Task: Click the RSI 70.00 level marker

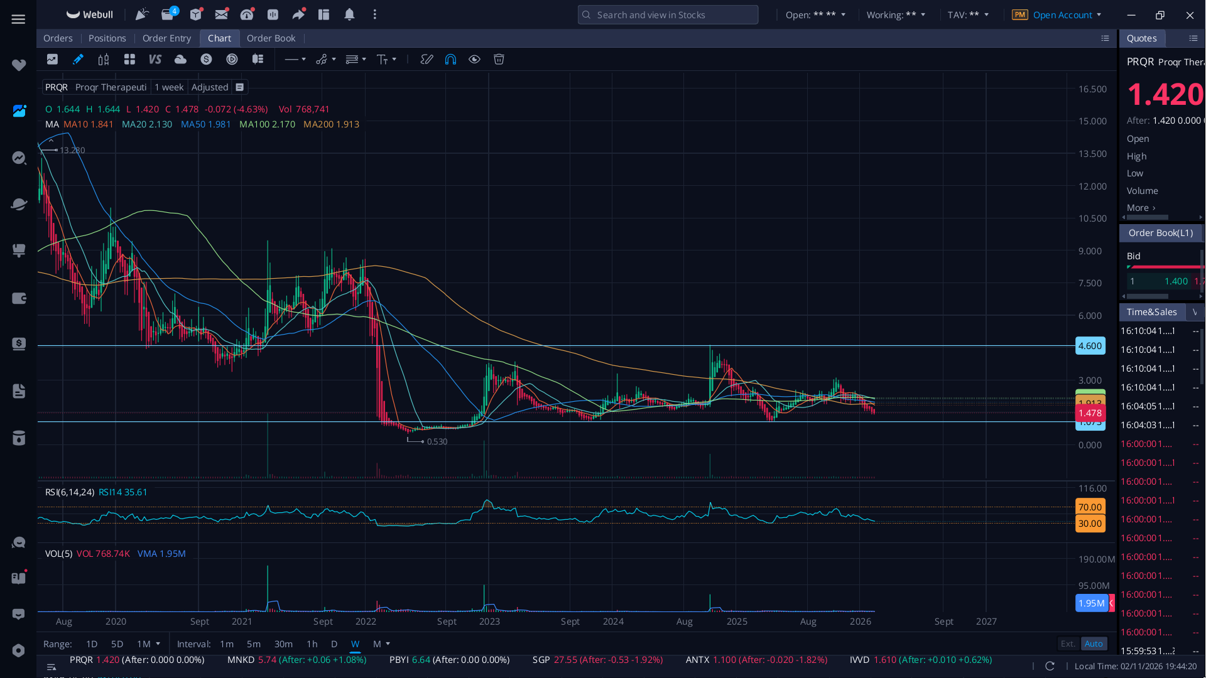Action: [1090, 507]
